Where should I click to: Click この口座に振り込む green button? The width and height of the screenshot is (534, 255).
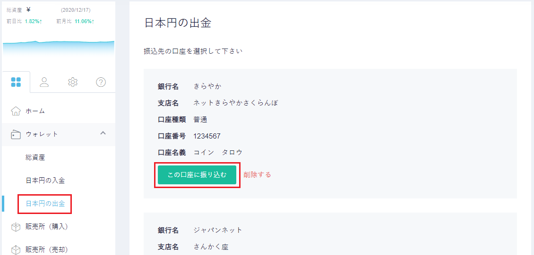197,175
